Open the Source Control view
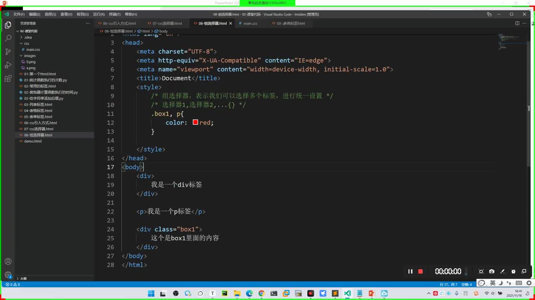The image size is (535, 300). click(8, 52)
